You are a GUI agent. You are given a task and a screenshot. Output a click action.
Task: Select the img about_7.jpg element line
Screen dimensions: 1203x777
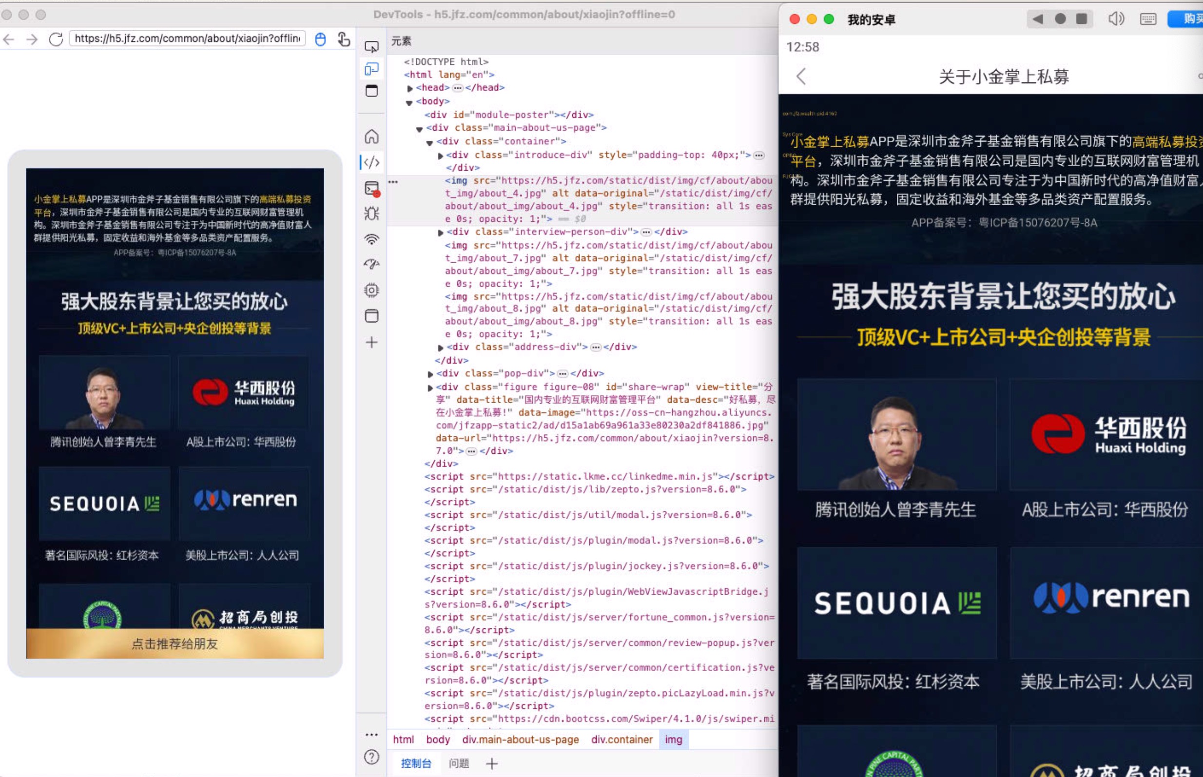coord(608,264)
